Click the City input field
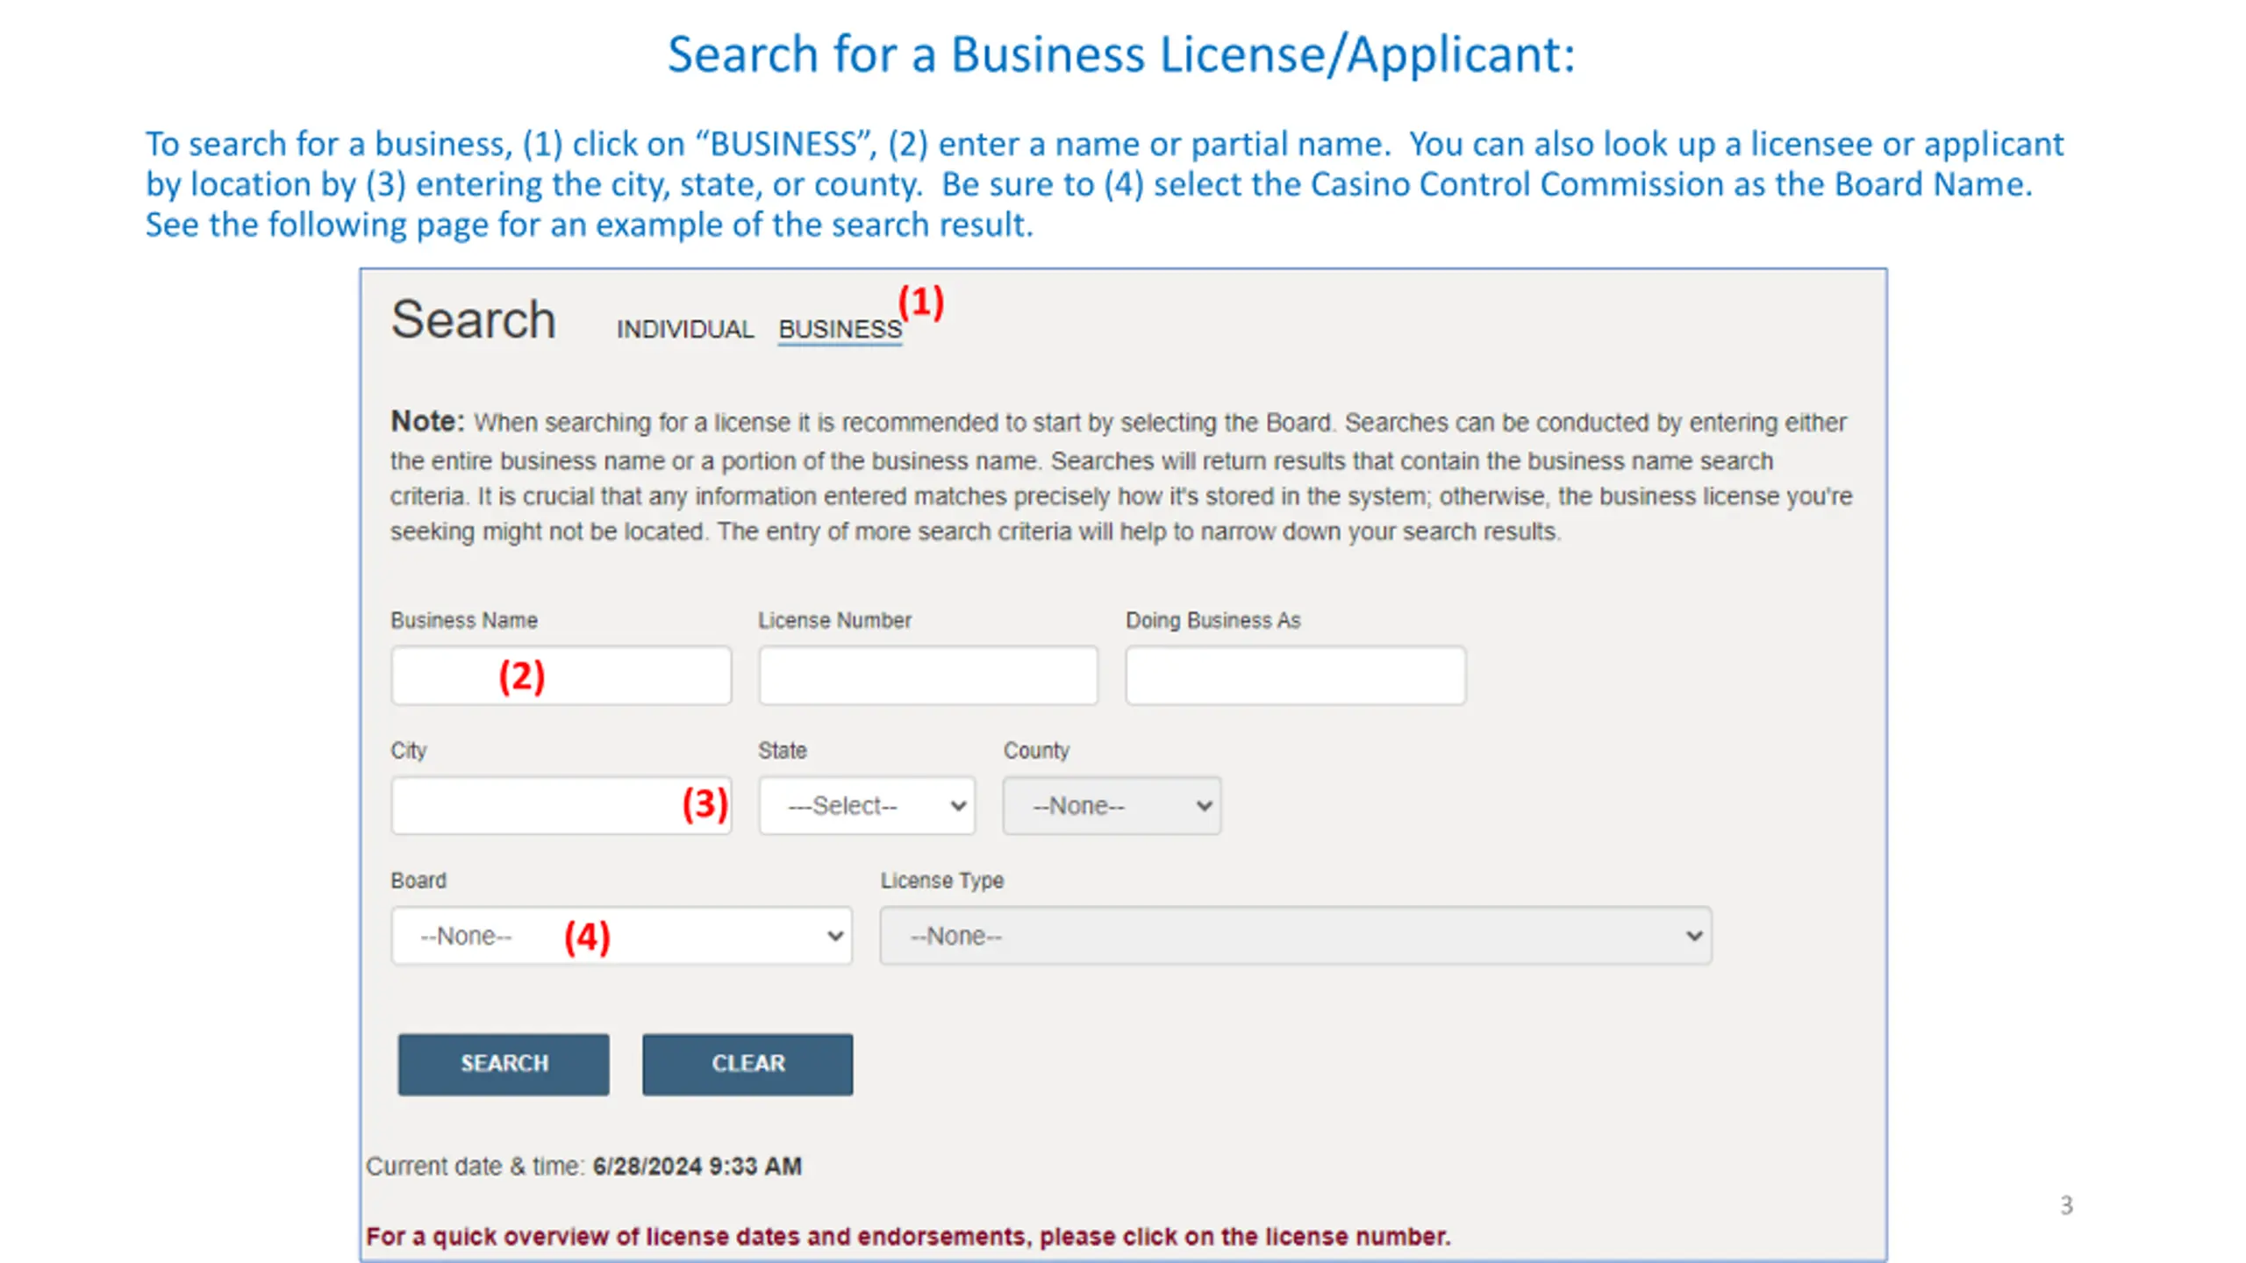This screenshot has height=1263, width=2246. click(x=561, y=805)
